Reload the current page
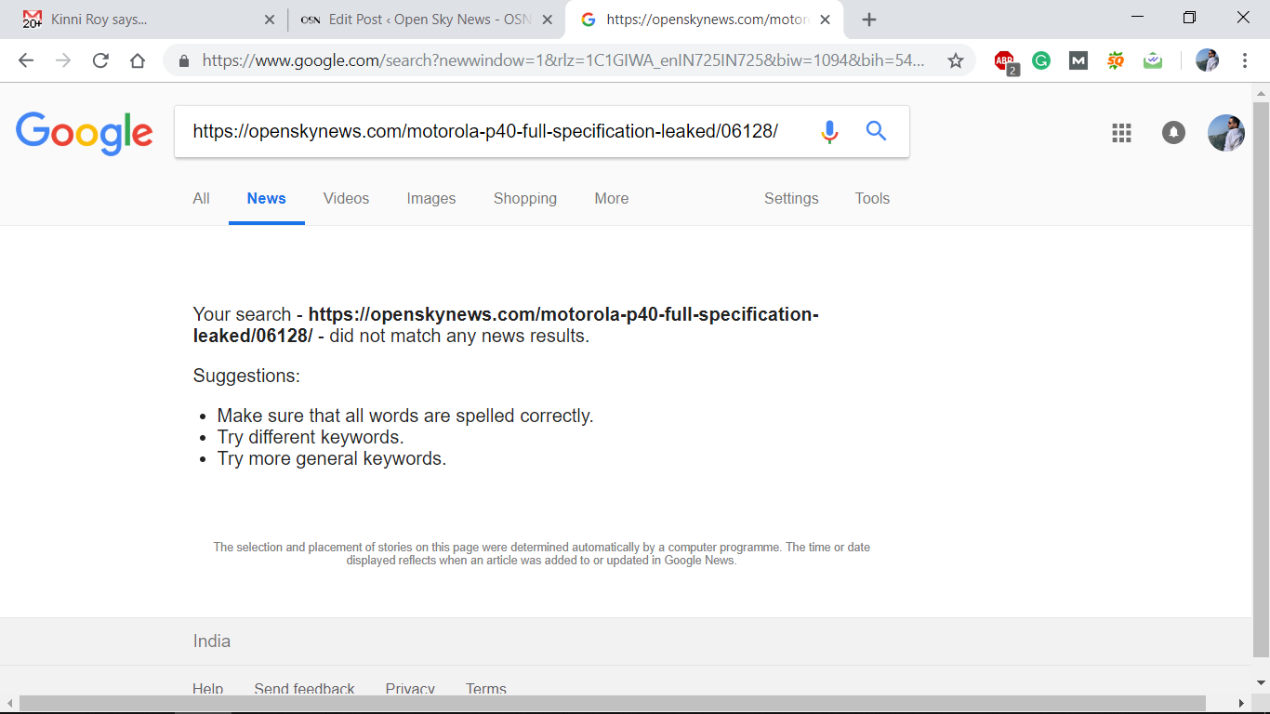Screen dimensions: 1270x714 pos(100,61)
